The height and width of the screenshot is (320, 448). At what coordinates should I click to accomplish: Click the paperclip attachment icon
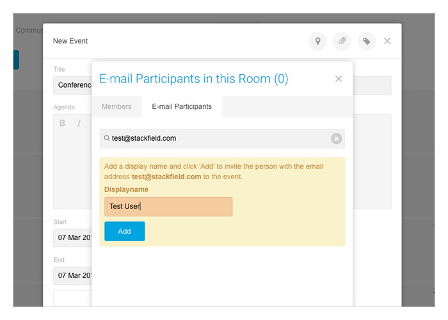pyautogui.click(x=342, y=41)
